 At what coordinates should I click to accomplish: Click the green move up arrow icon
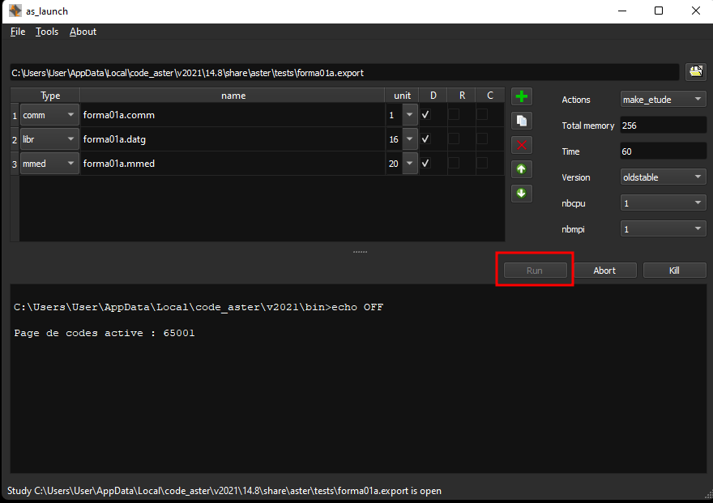coord(522,169)
